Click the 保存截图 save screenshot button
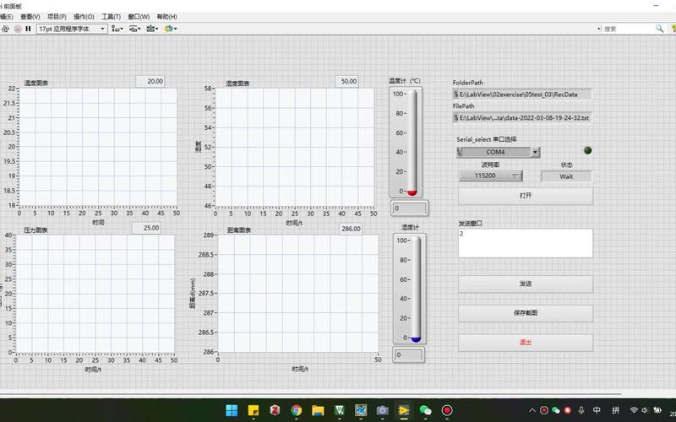676x422 pixels. coord(526,313)
